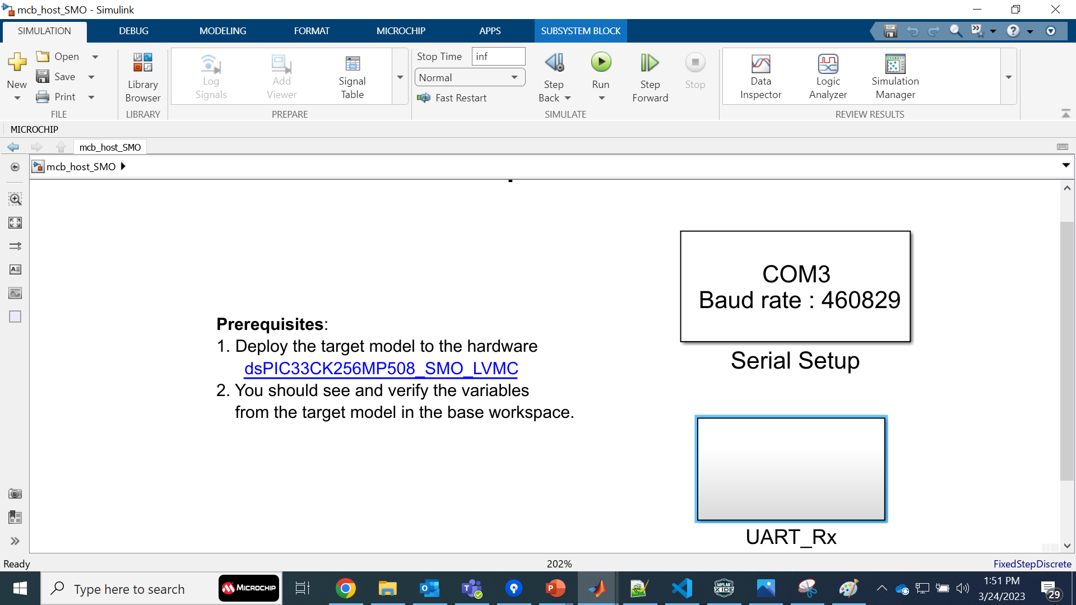Open the Simulation Manager
1076x605 pixels.
895,77
